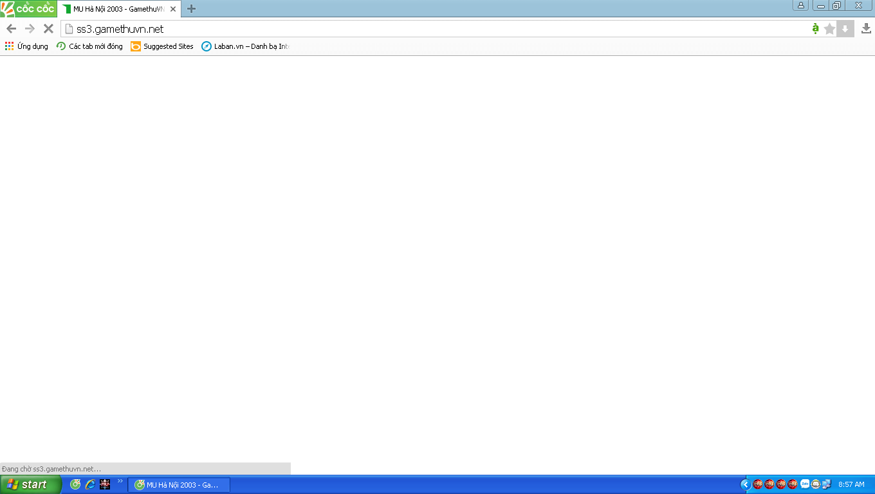Expand hidden system tray icons arrow
This screenshot has height=494, width=875.
click(746, 484)
